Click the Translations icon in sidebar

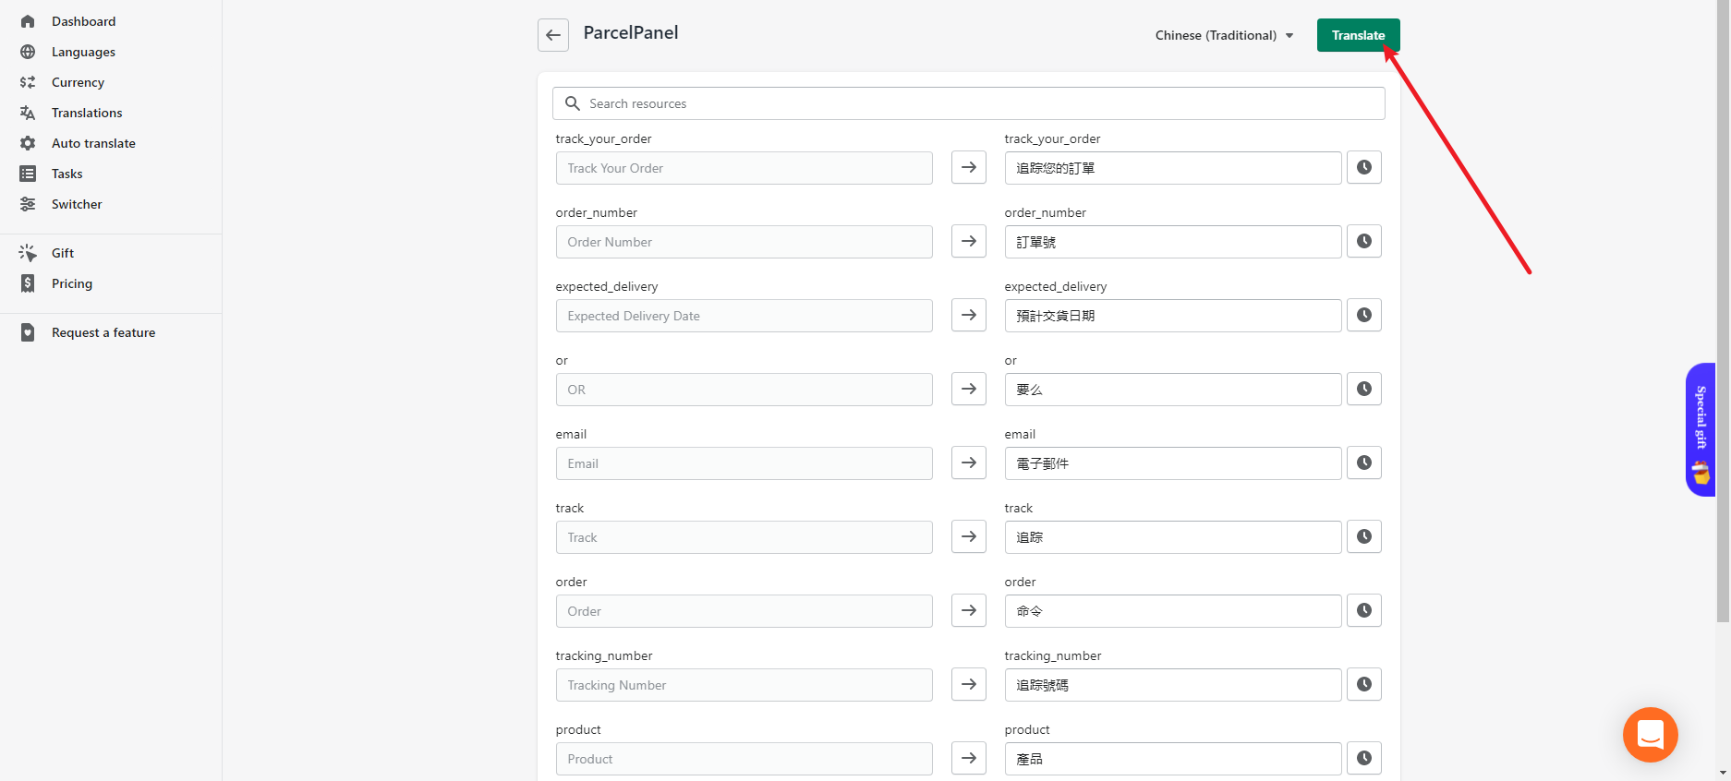point(28,113)
